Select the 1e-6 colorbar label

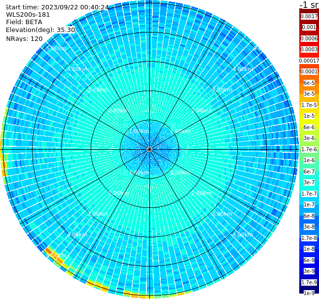point(309,160)
